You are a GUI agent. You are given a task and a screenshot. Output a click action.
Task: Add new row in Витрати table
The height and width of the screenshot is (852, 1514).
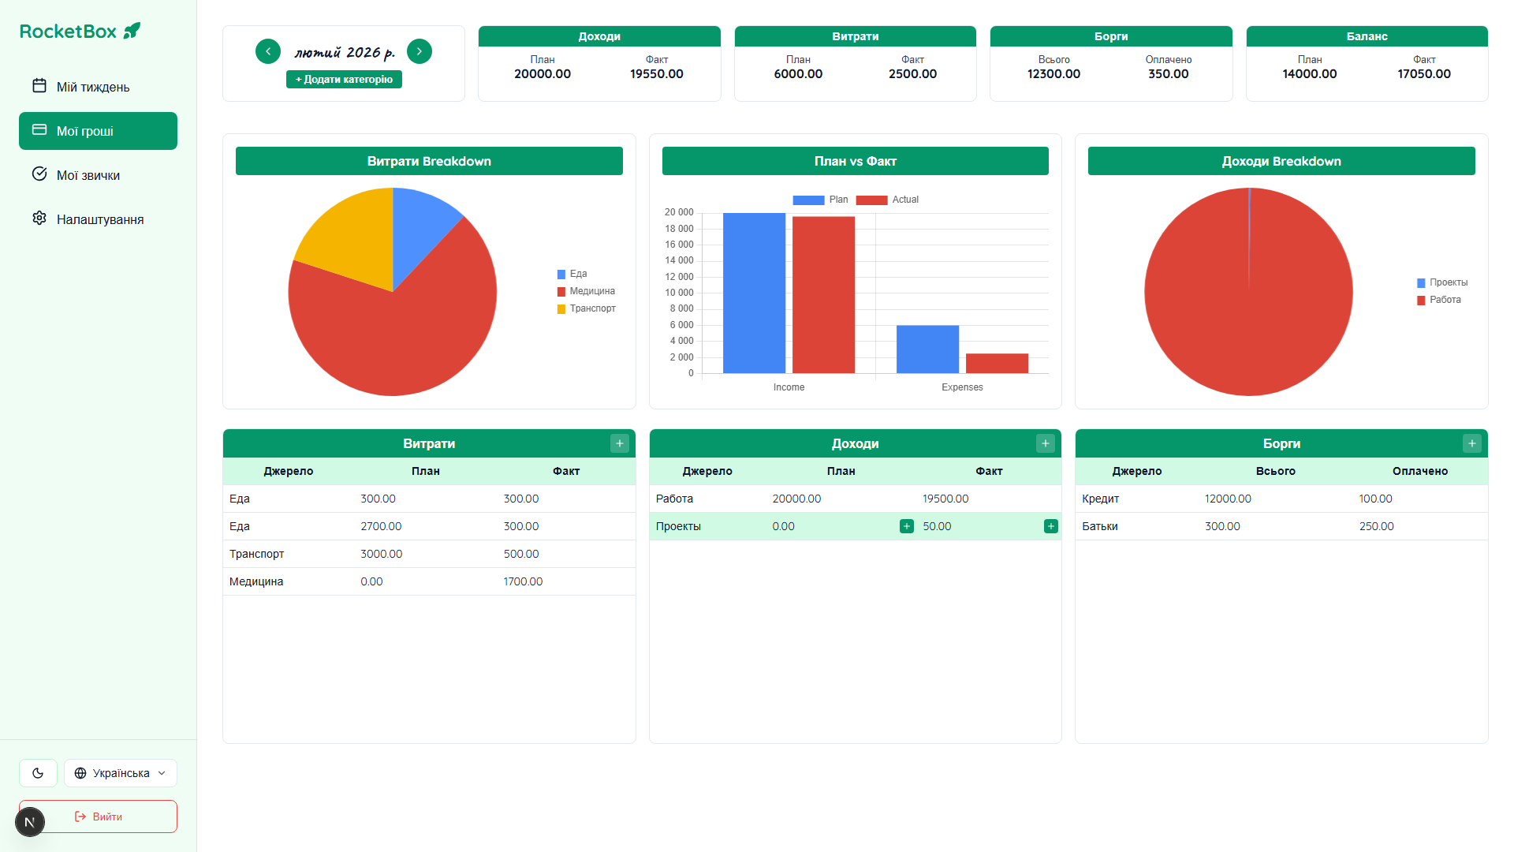click(x=619, y=443)
